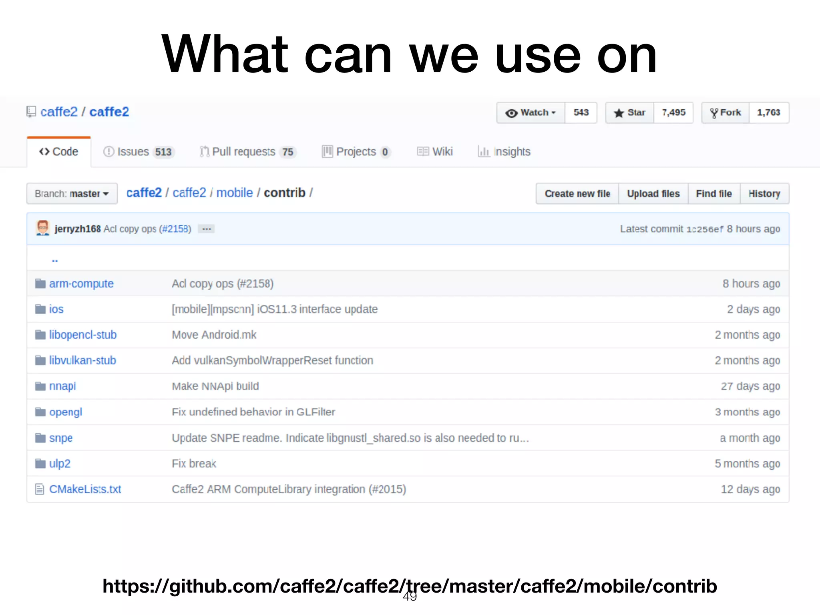820x615 pixels.
Task: Open the ios folder
Action: click(56, 309)
